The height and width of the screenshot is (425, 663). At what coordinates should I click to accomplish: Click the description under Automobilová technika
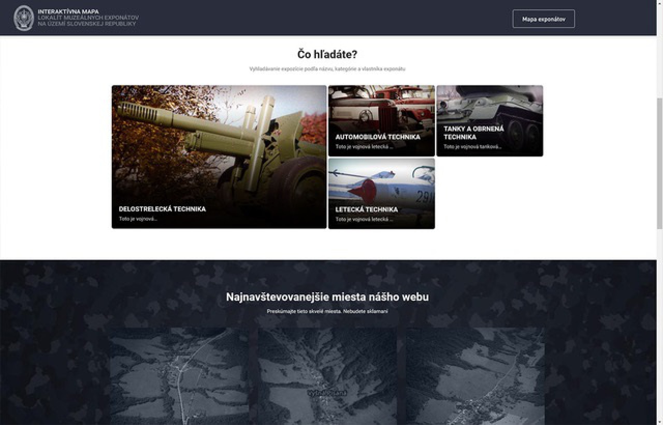[x=364, y=147]
